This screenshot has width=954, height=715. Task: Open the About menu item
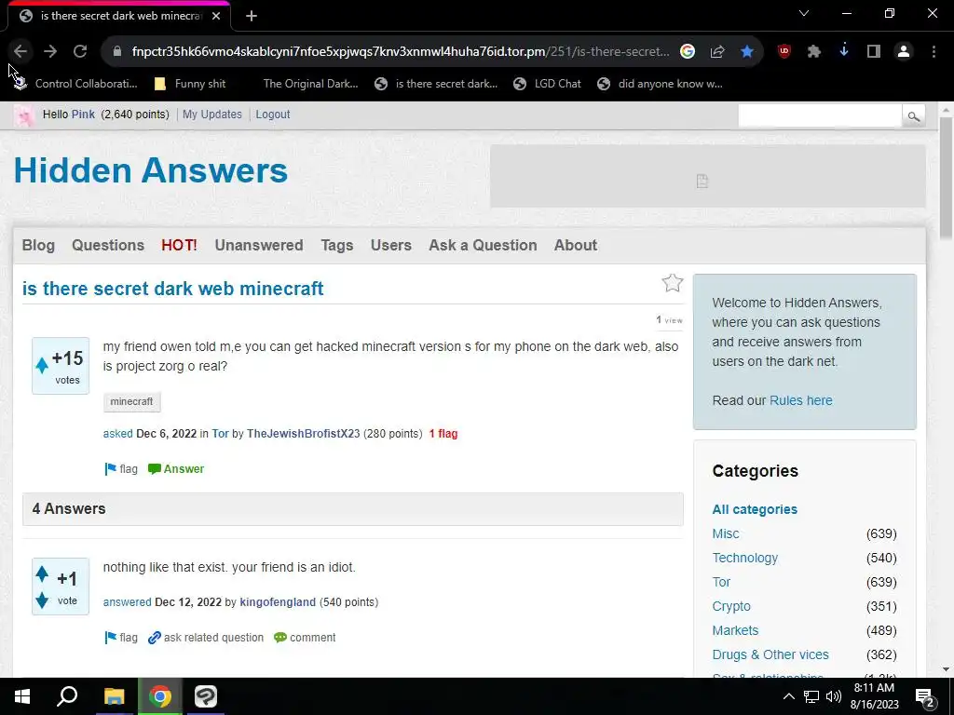pos(576,245)
